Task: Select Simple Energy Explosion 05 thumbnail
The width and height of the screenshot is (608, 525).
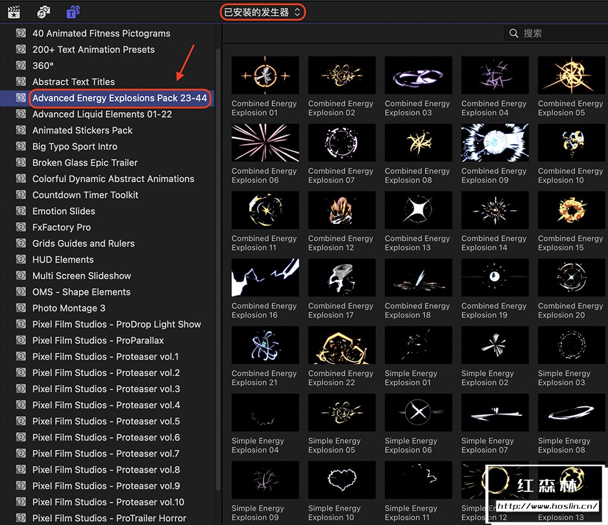Action: click(341, 413)
